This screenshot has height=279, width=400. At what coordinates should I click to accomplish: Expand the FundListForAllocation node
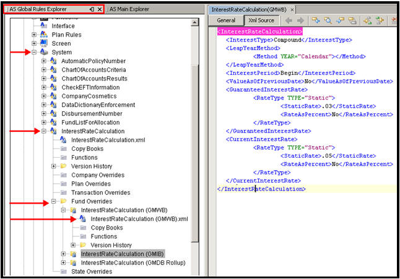43,122
